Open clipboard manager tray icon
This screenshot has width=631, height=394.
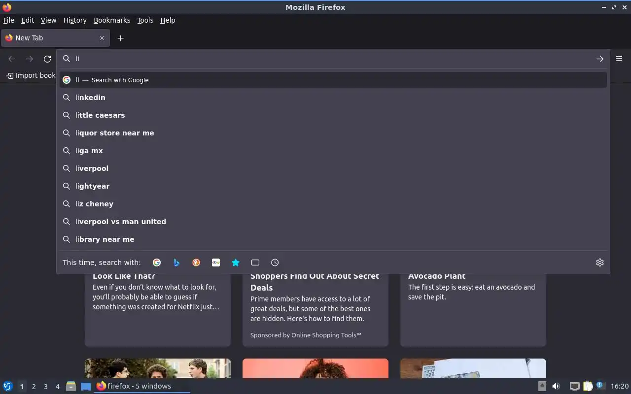pyautogui.click(x=588, y=386)
